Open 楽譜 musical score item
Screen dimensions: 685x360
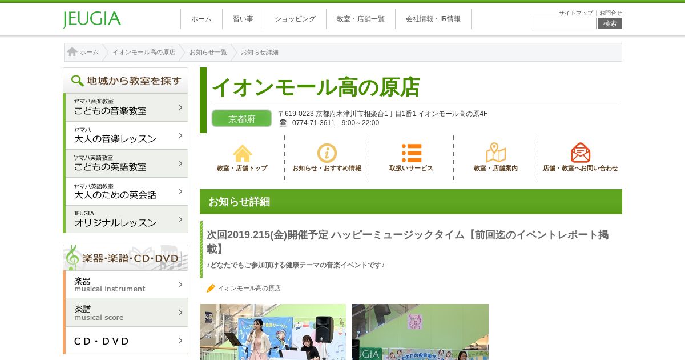pyautogui.click(x=126, y=313)
